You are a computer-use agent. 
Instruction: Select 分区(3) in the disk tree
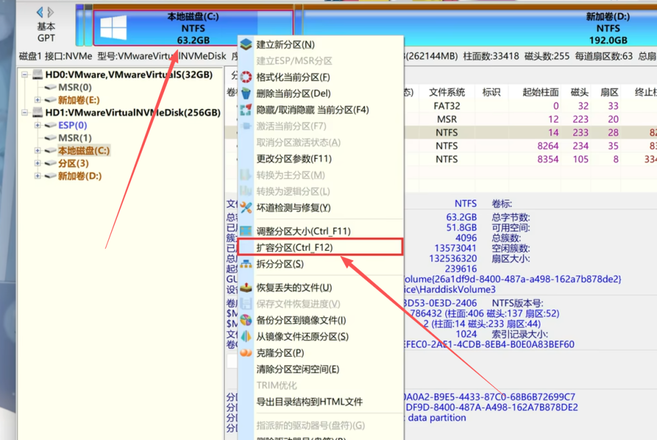73,164
